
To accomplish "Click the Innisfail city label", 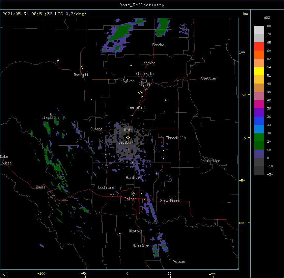I will click(137, 108).
